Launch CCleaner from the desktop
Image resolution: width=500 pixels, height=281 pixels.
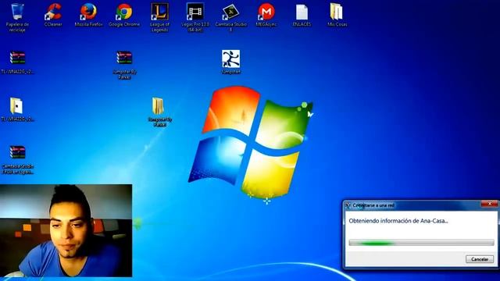coord(53,15)
